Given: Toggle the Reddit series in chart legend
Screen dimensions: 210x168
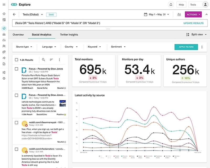Looking at the screenshot, I should pyautogui.click(x=116, y=157).
